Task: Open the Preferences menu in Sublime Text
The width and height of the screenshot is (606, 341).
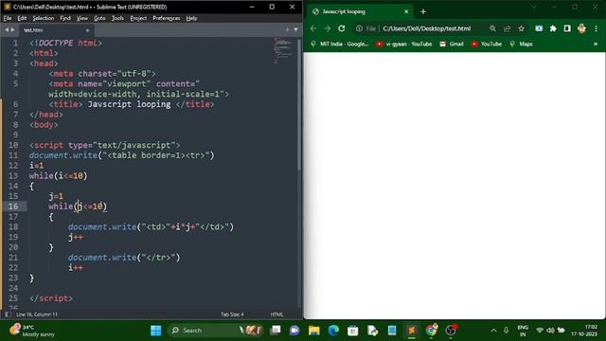Action: click(167, 18)
